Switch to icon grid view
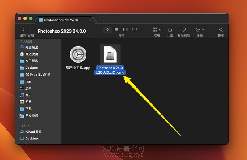This screenshot has width=247, height=160. tap(107, 29)
